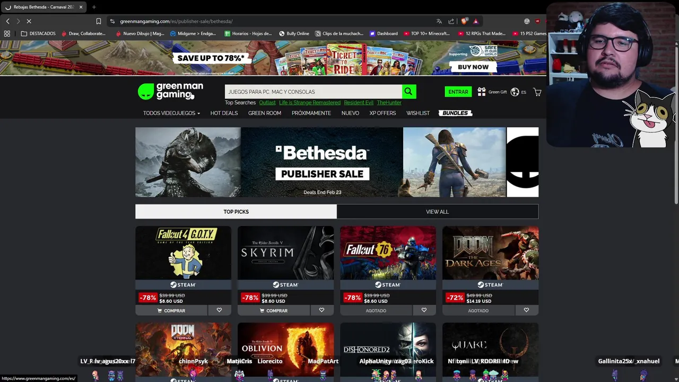Image resolution: width=679 pixels, height=382 pixels.
Task: Open the apps grid in the bookmarks bar
Action: (7, 33)
